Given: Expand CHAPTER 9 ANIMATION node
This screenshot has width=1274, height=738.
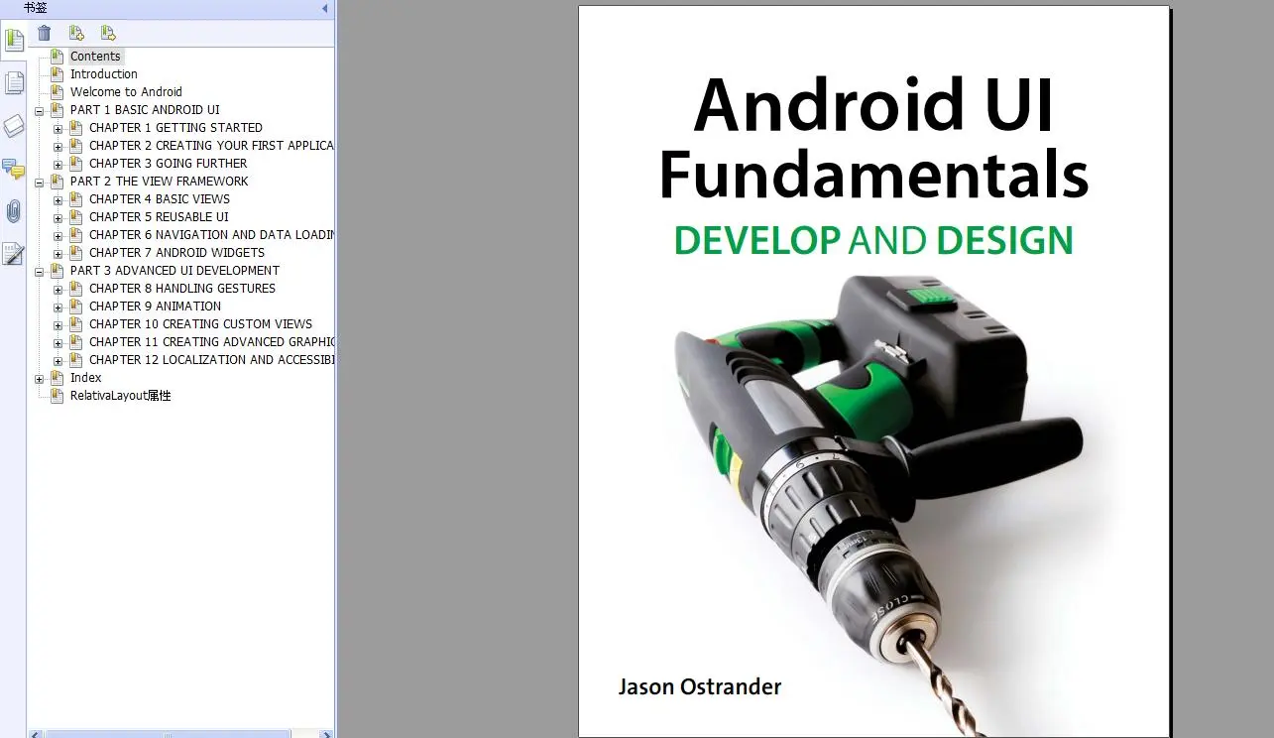Looking at the screenshot, I should point(58,307).
